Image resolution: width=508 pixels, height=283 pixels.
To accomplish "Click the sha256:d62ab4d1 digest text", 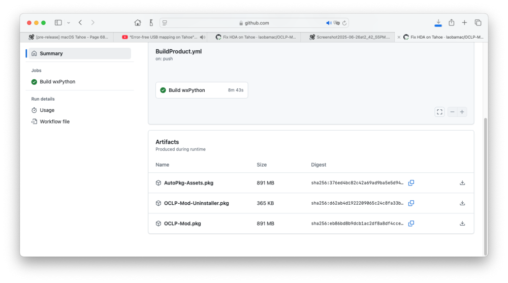I will point(357,203).
